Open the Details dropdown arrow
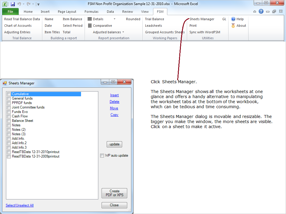This screenshot has height=214, width=286. point(114,19)
